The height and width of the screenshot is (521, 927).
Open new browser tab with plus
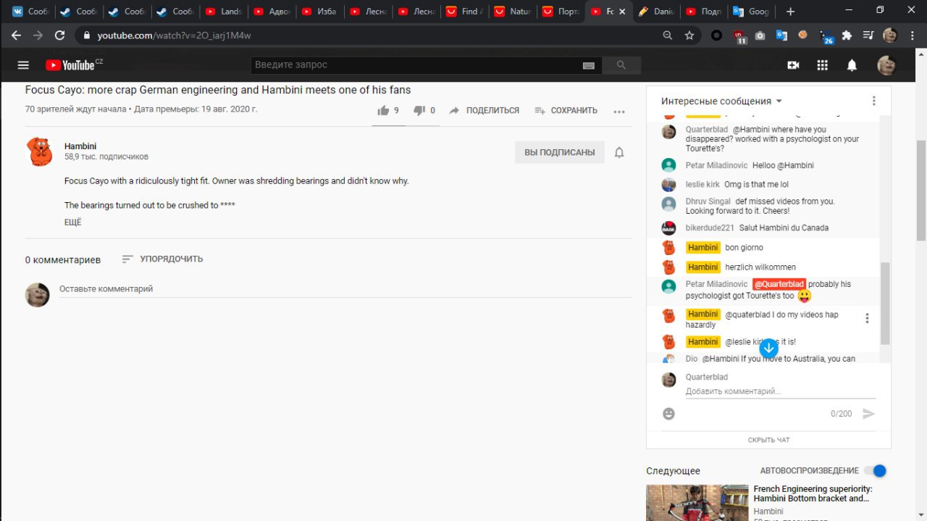790,12
